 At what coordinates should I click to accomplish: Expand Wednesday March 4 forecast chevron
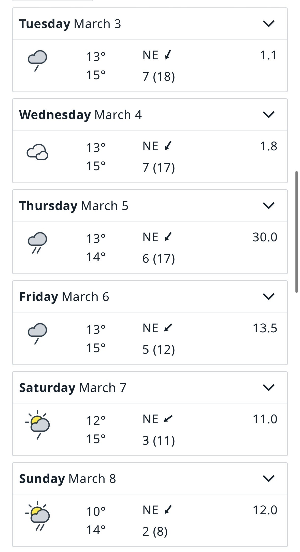pos(268,115)
